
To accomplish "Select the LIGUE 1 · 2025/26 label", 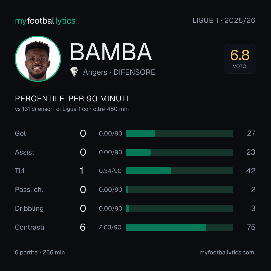I will point(224,21).
